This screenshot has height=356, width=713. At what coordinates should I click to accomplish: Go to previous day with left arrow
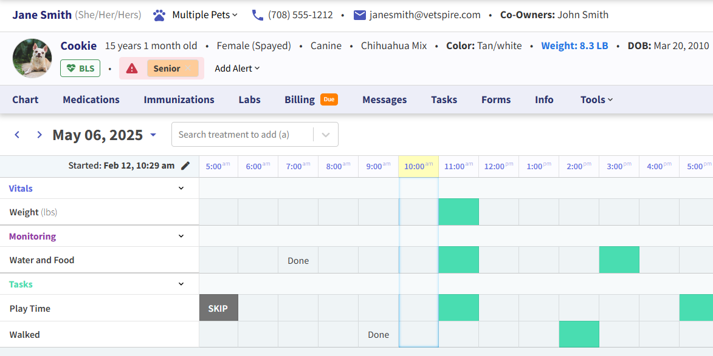[17, 135]
